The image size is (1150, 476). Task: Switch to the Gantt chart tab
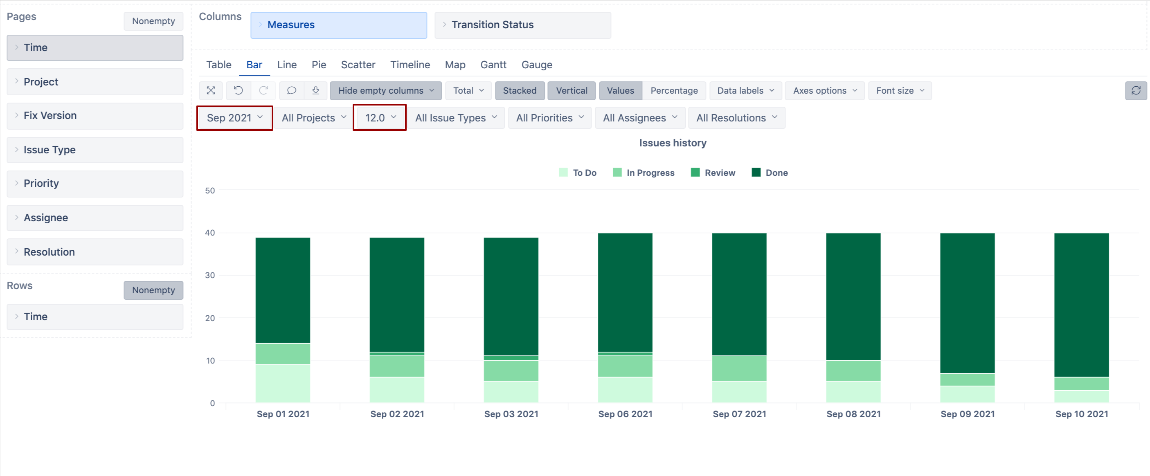pyautogui.click(x=493, y=65)
